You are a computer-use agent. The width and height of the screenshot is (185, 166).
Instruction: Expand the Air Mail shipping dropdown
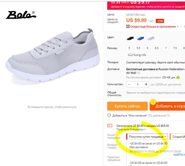139,73
